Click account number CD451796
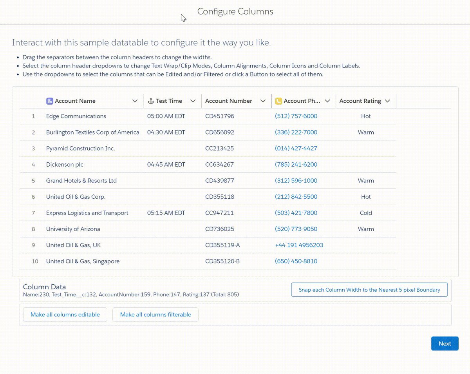The height and width of the screenshot is (374, 470). 220,116
